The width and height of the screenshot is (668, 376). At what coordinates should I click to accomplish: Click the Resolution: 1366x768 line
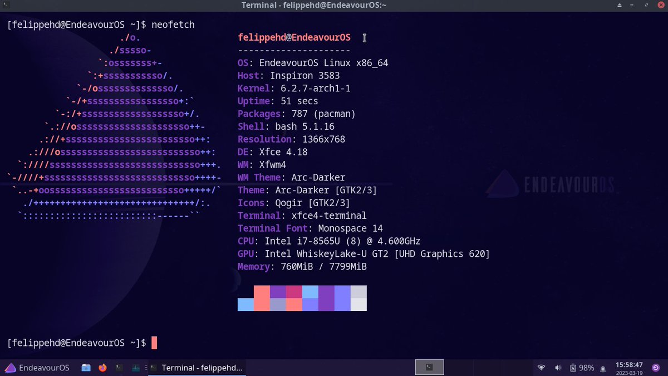tap(291, 139)
